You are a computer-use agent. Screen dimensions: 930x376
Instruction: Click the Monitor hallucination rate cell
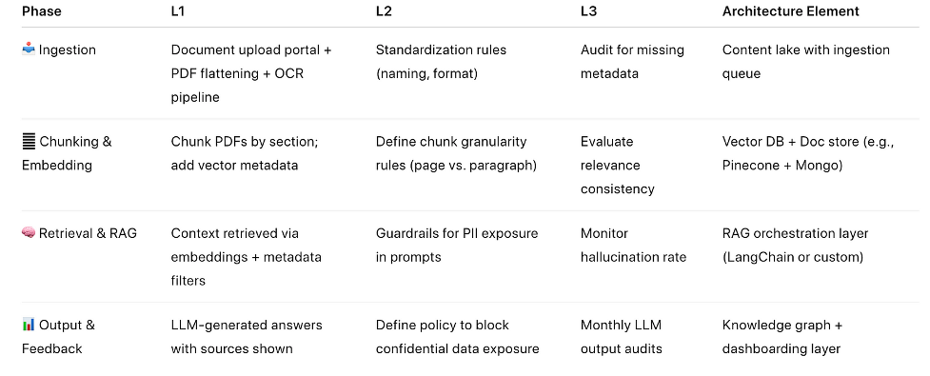tap(633, 245)
